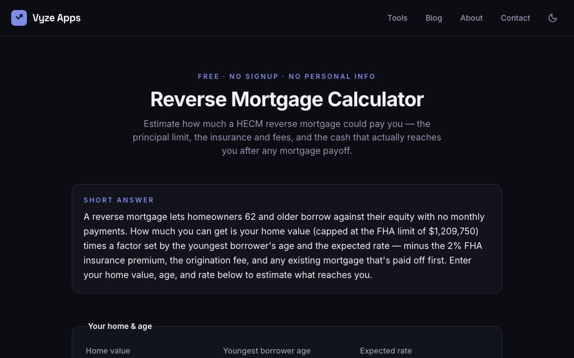Click the short answer explanation paragraph
574x358 pixels.
point(284,246)
